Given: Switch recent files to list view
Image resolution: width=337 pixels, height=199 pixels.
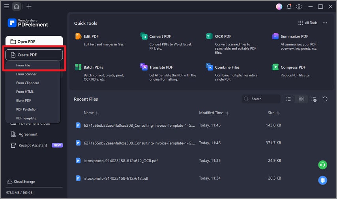Looking at the screenshot, I should point(288,99).
